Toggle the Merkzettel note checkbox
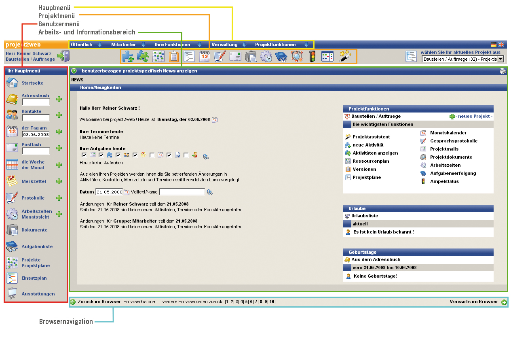The height and width of the screenshot is (344, 511). coord(135,155)
